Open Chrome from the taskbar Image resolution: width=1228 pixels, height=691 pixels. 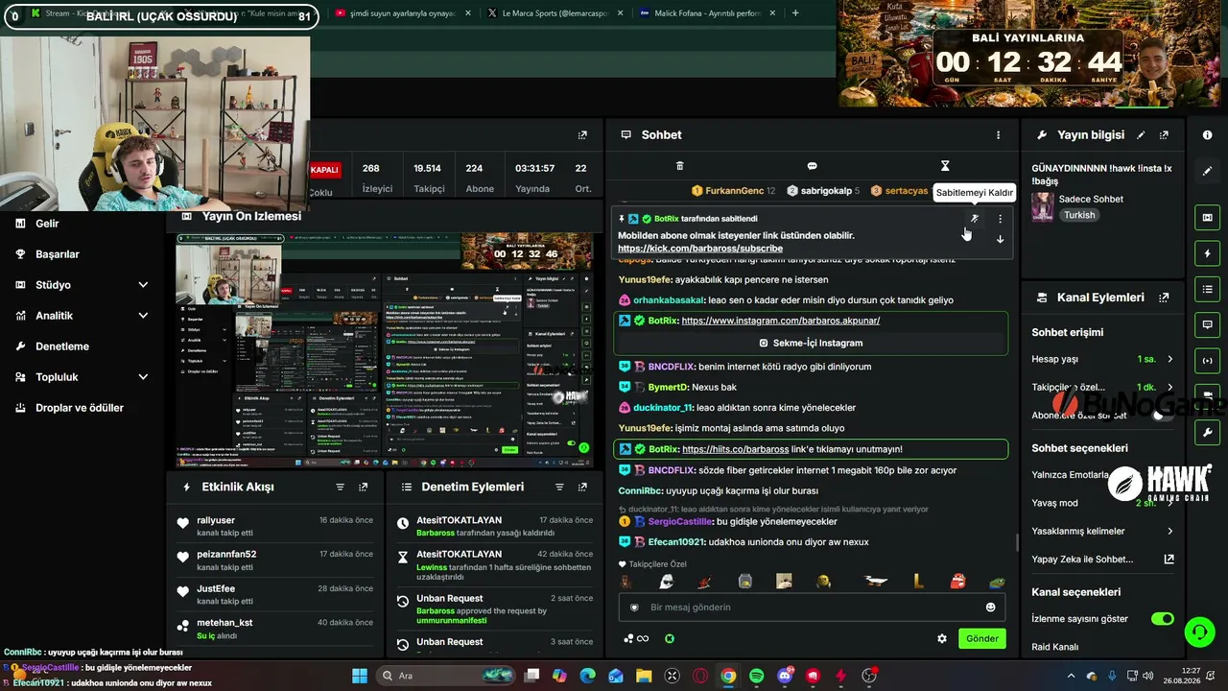click(x=728, y=676)
